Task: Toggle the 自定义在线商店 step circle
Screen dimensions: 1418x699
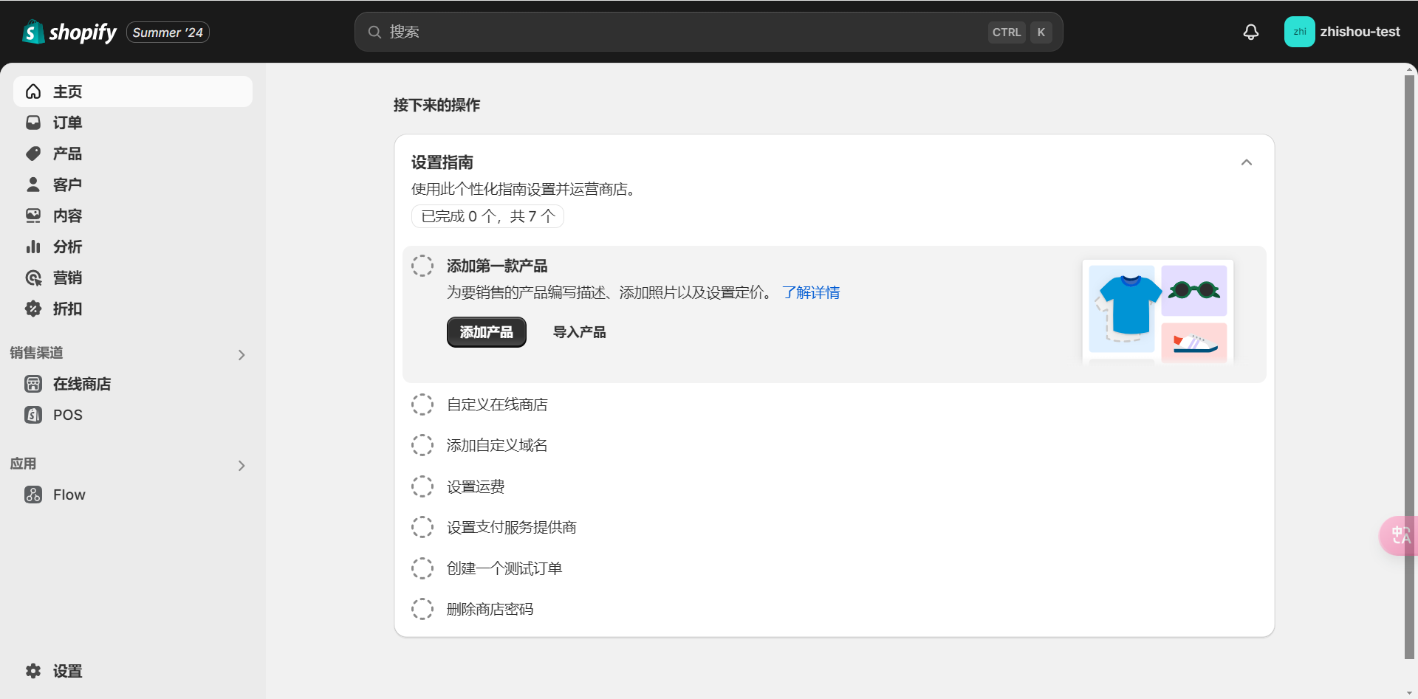Action: [x=422, y=404]
